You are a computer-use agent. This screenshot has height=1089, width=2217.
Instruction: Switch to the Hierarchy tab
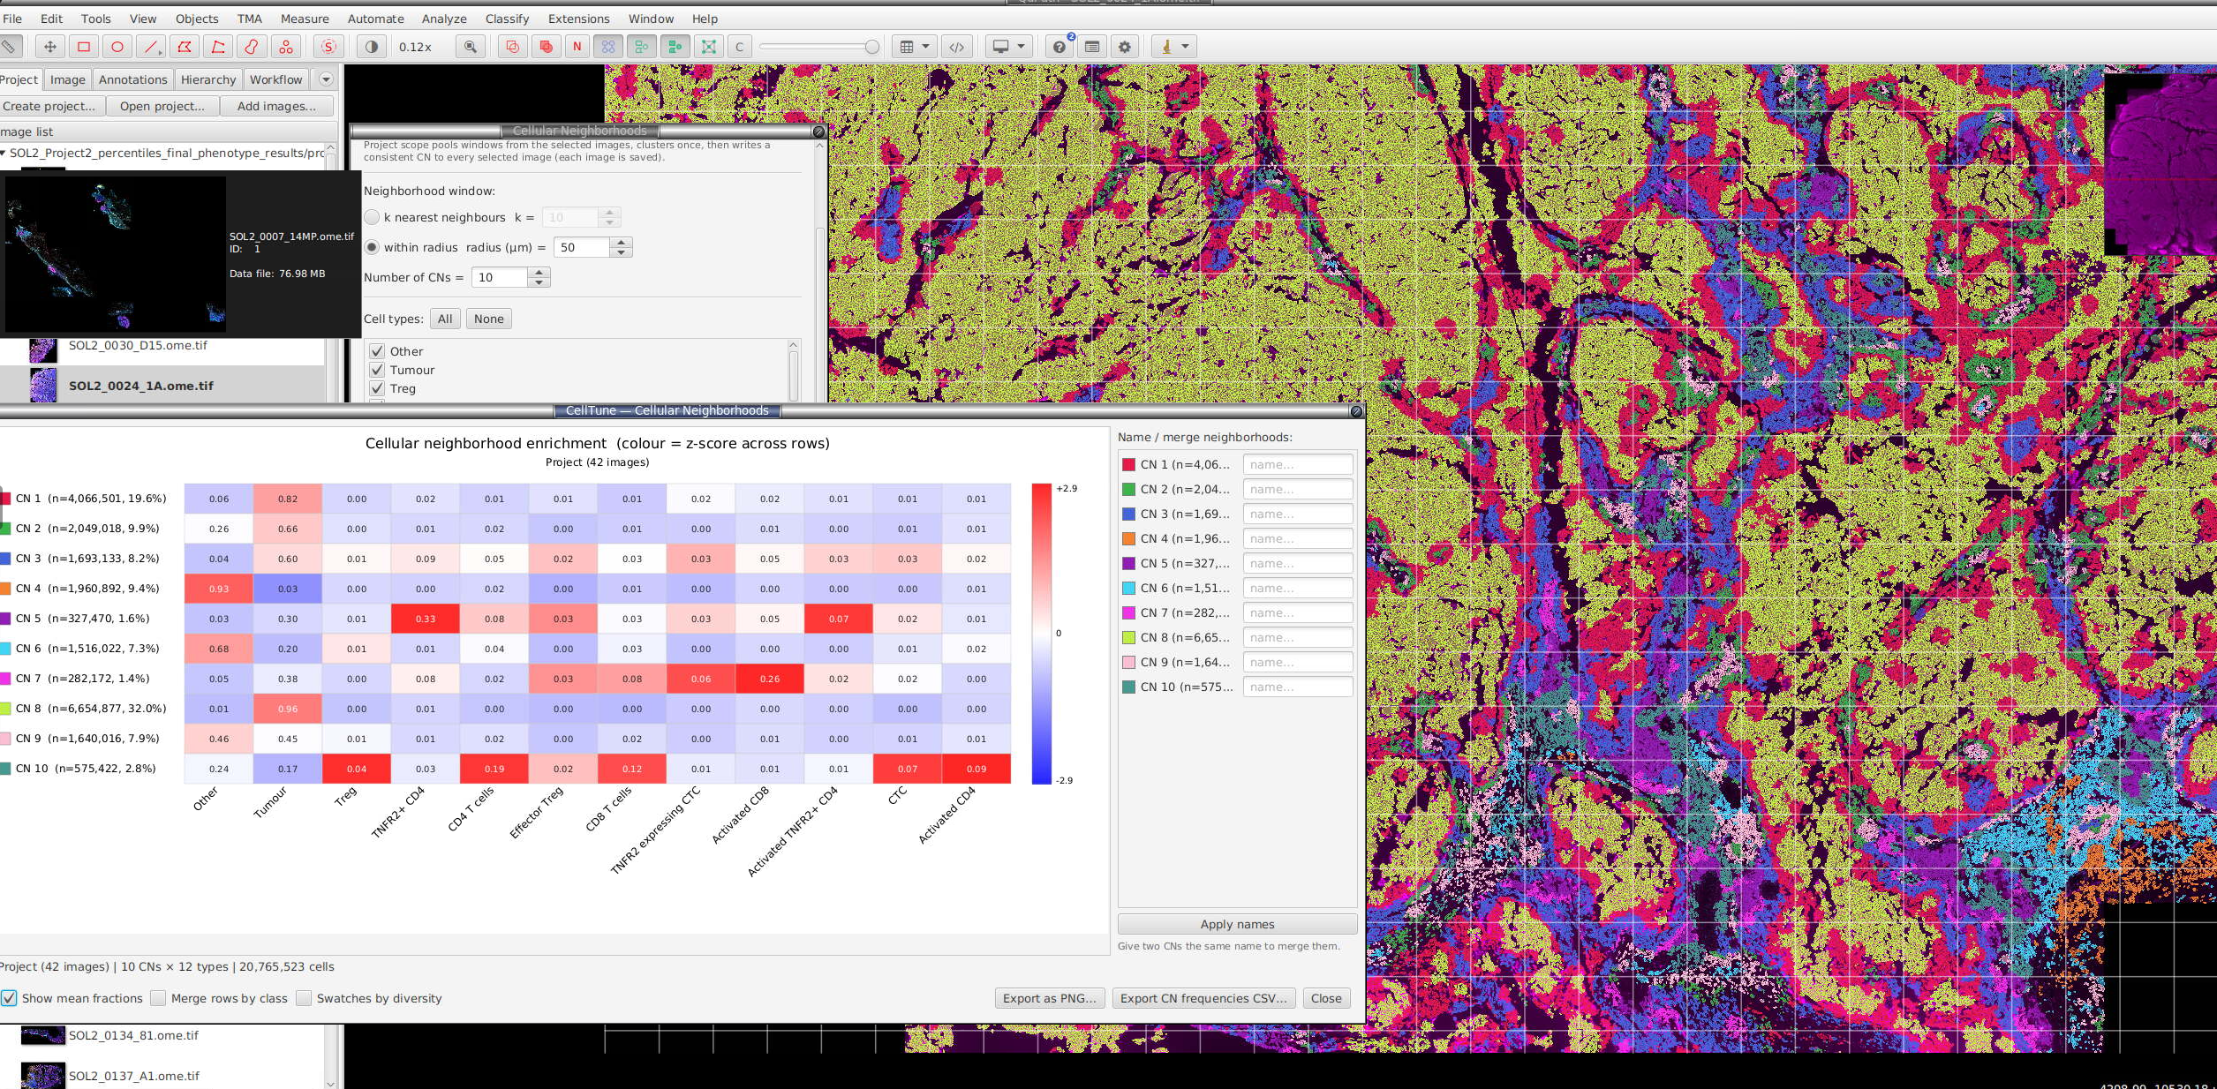coord(208,79)
